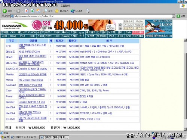Select the S/W category tab
This screenshot has height=140, width=187.
(x=128, y=36)
